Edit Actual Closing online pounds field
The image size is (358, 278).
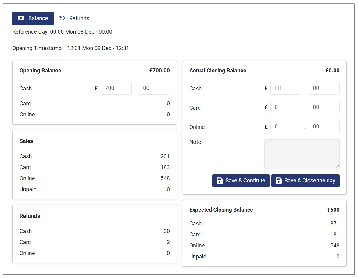[286, 127]
